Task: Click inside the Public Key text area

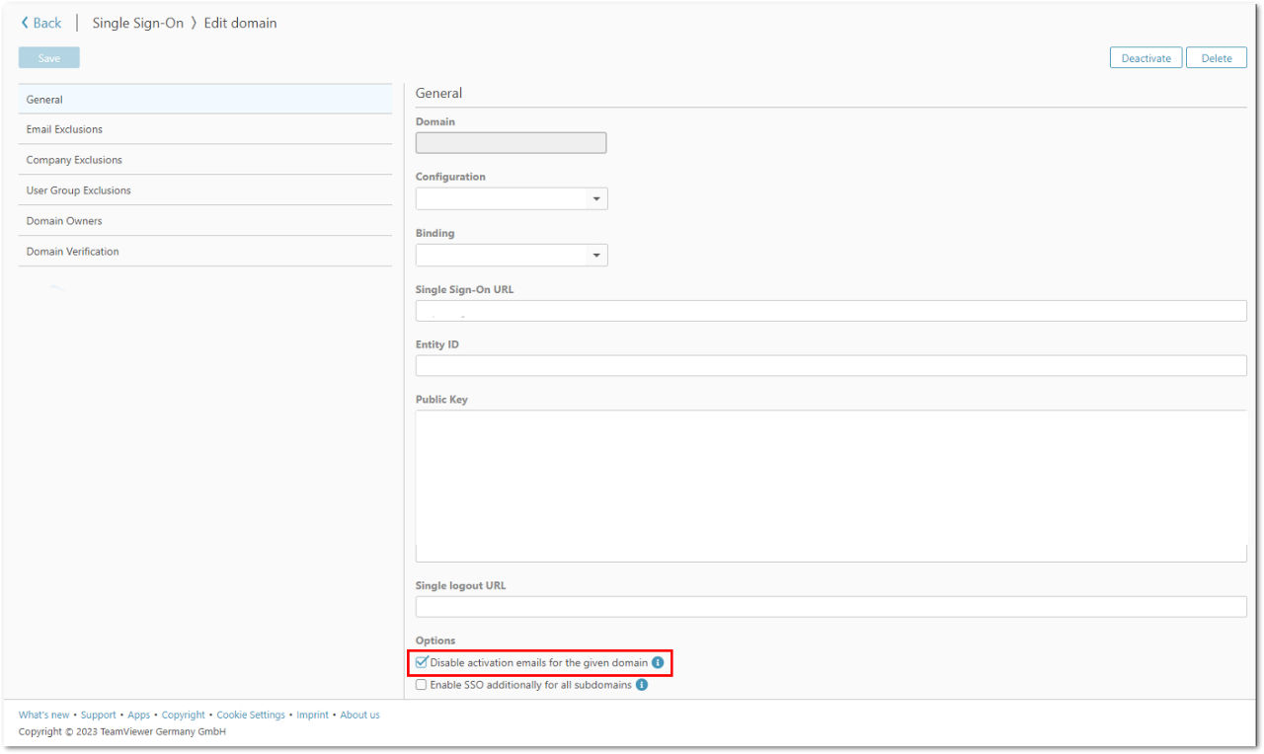Action: pos(830,486)
